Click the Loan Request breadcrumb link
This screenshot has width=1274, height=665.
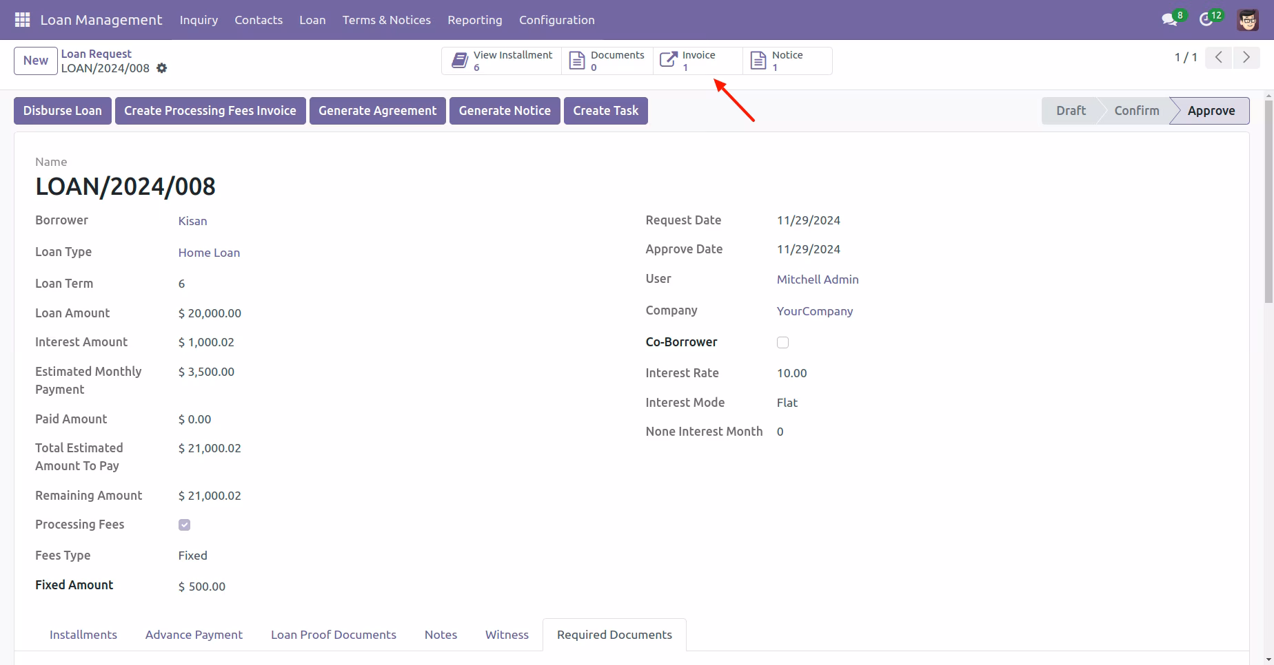96,54
